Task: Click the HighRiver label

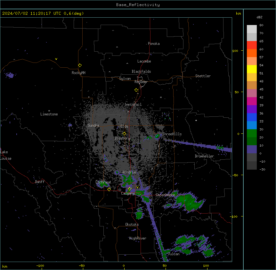Action: pos(138,238)
